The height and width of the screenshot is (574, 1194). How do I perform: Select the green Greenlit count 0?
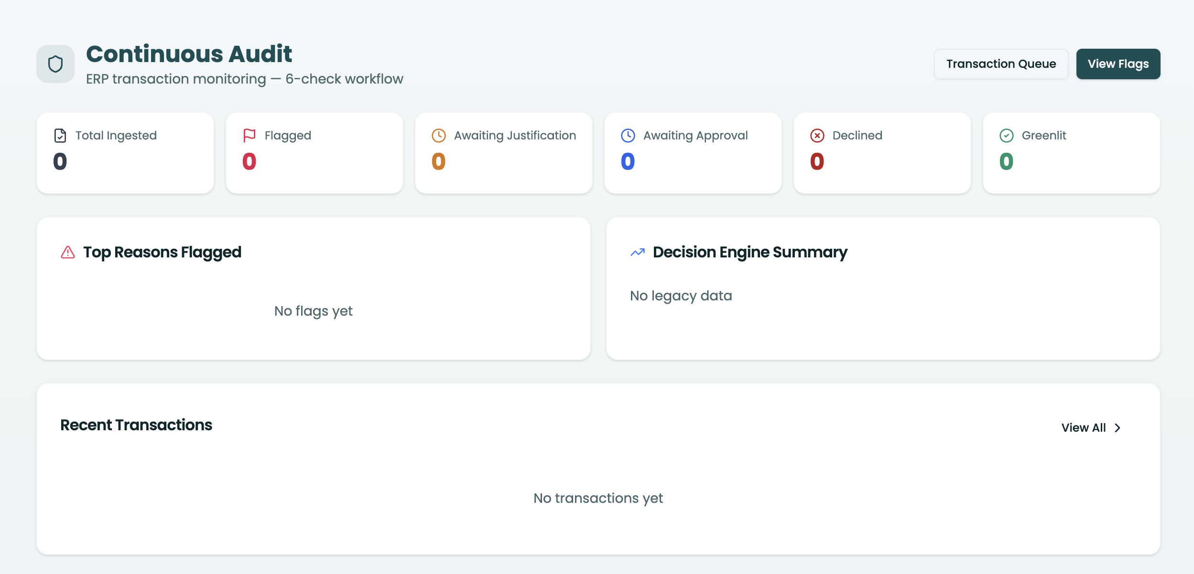click(x=1007, y=161)
